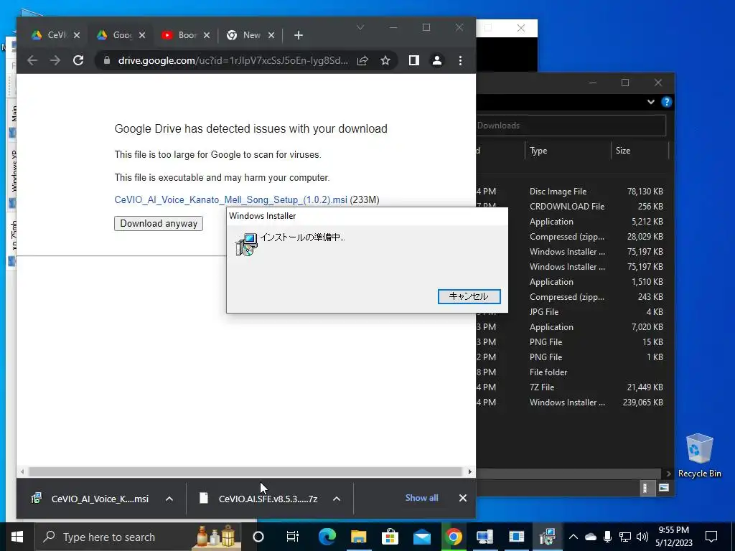The height and width of the screenshot is (551, 735).
Task: Open the OneDrive cloud tray icon
Action: [x=591, y=537]
